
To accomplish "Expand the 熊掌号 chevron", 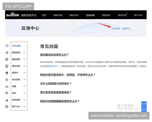I will (24, 73).
